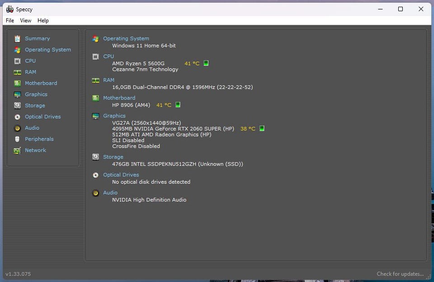Screen dimensions: 434x282
Task: Open the File menu
Action: coord(9,20)
